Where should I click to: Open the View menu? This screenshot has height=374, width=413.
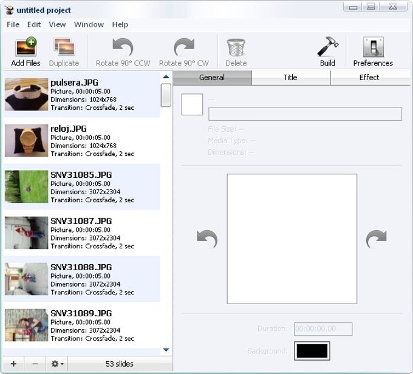pos(57,24)
